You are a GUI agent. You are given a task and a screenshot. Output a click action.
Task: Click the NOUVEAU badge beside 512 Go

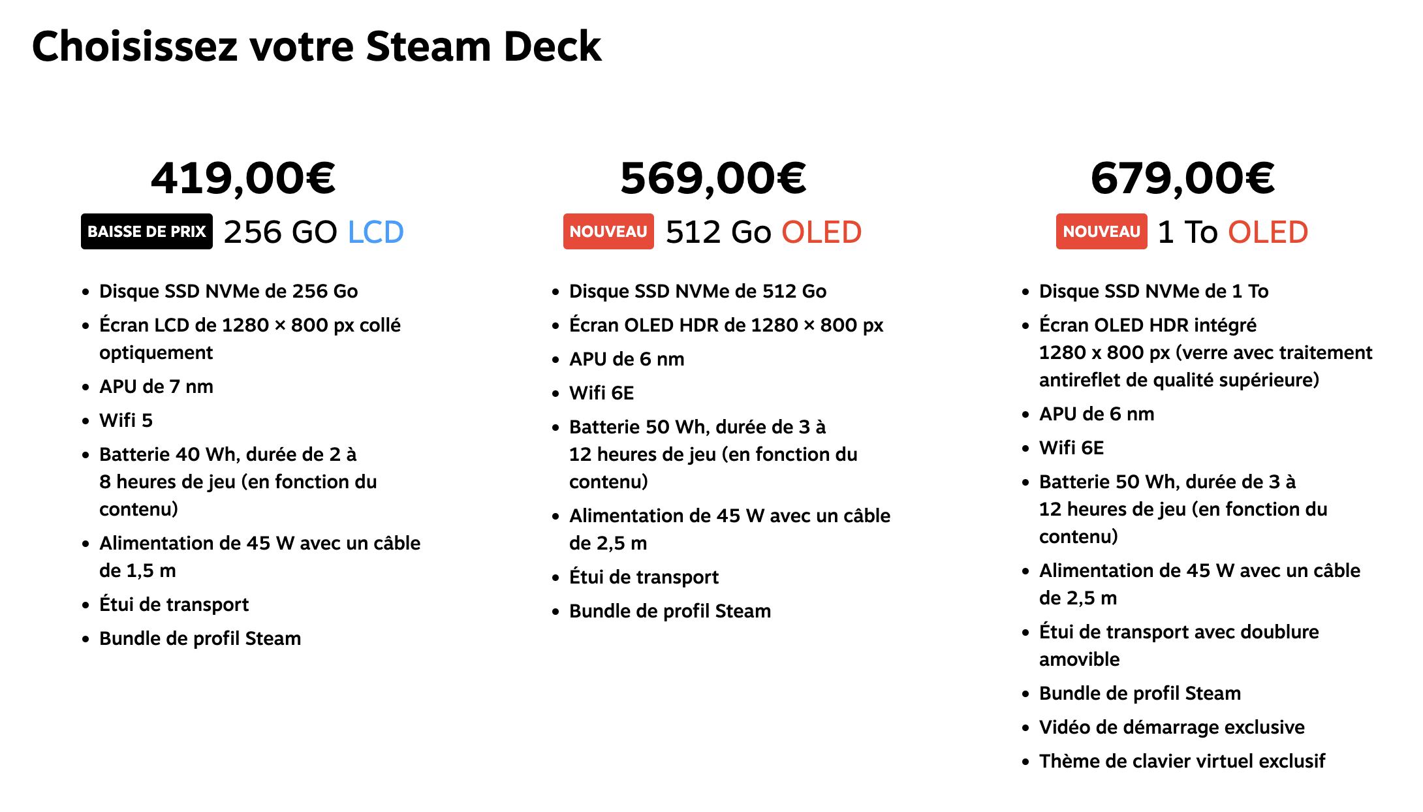[x=608, y=231]
